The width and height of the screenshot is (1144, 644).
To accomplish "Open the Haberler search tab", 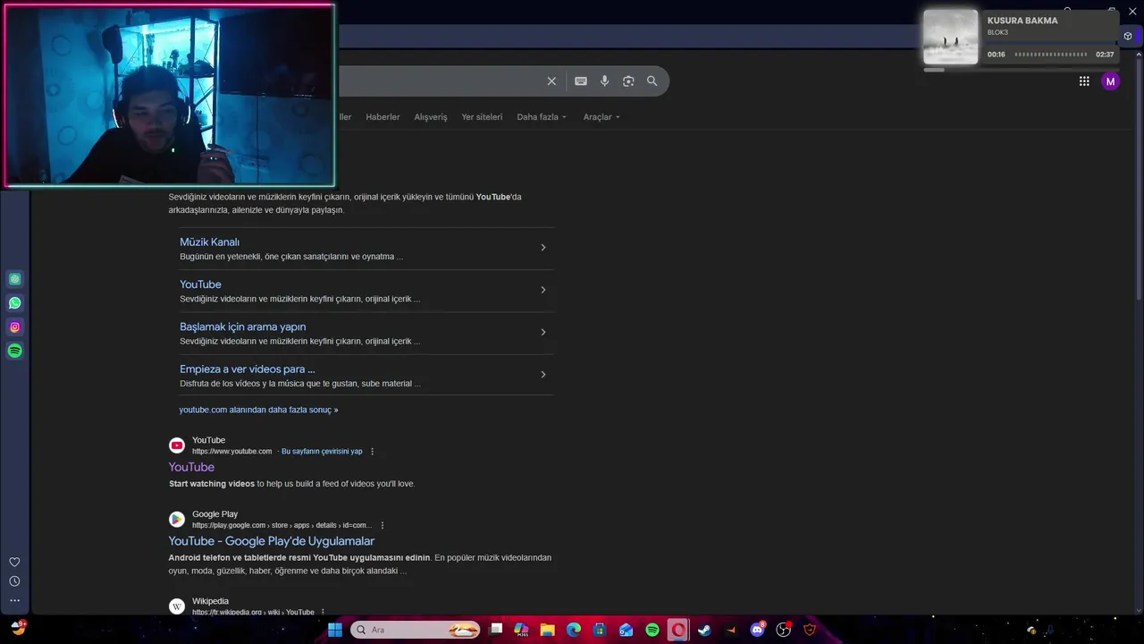I will 383,117.
